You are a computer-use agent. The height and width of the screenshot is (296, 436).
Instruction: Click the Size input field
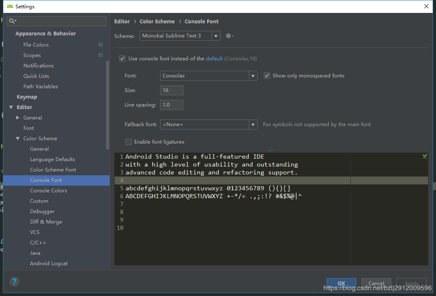tap(172, 90)
